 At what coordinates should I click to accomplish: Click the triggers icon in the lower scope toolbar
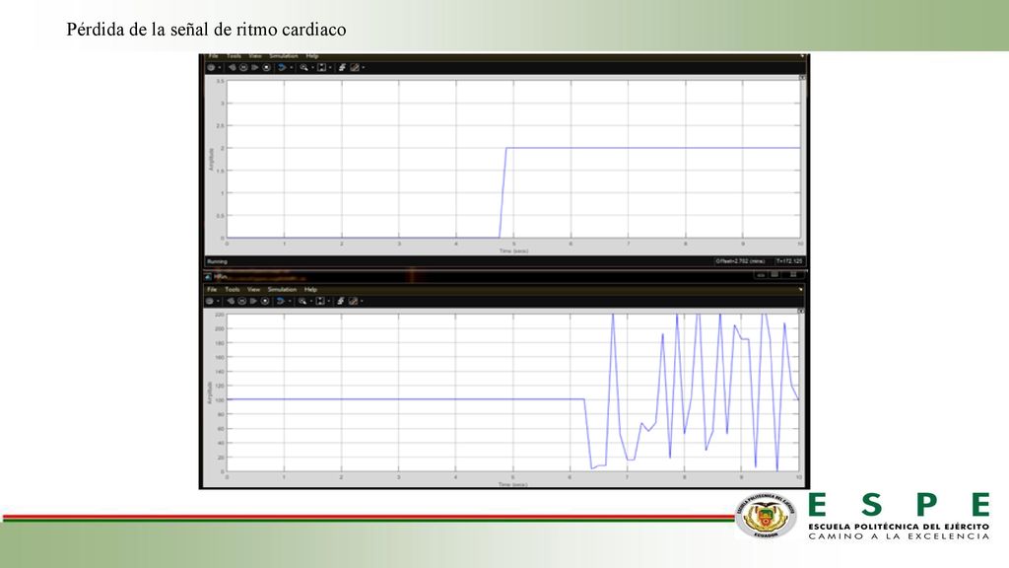click(340, 301)
